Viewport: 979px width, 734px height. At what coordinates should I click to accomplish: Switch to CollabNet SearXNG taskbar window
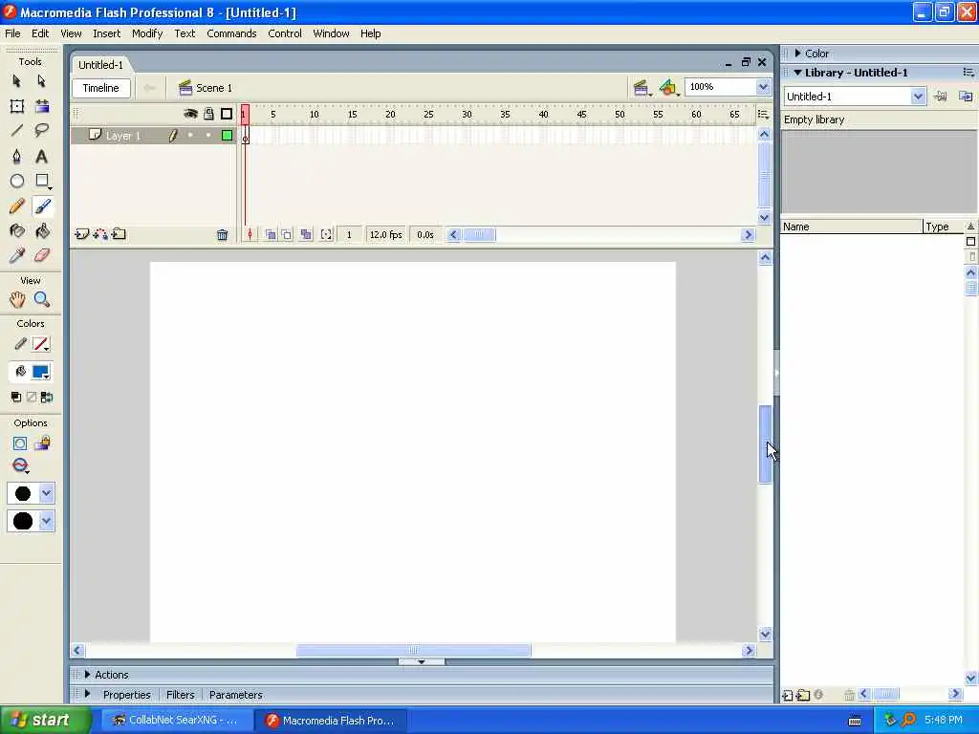point(176,721)
